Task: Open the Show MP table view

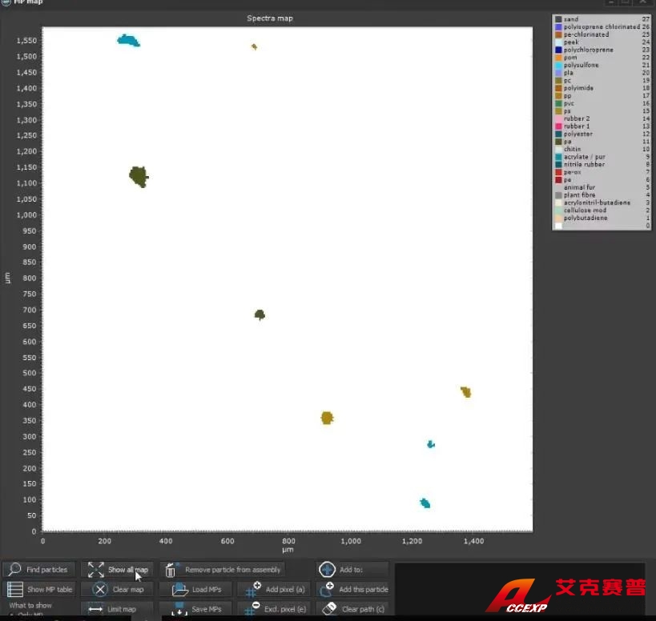Action: tap(40, 590)
